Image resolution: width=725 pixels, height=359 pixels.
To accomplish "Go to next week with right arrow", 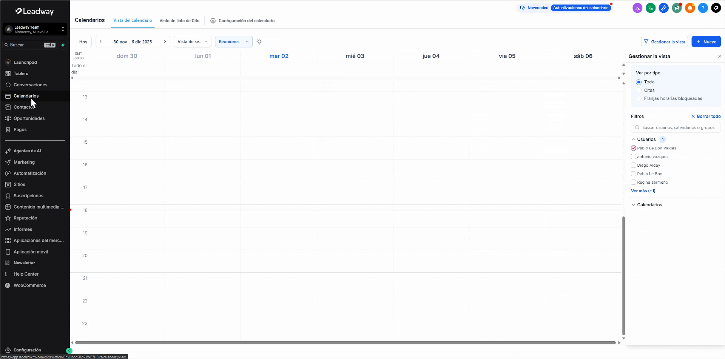I will (165, 42).
